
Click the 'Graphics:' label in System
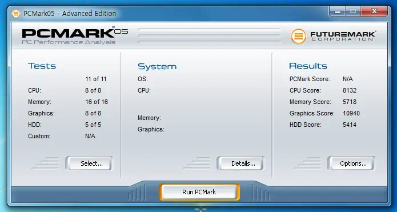pyautogui.click(x=151, y=130)
